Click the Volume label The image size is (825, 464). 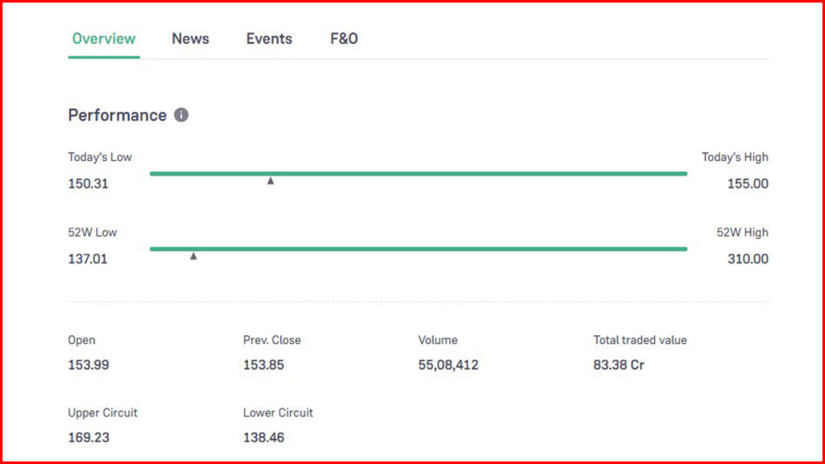coord(437,341)
